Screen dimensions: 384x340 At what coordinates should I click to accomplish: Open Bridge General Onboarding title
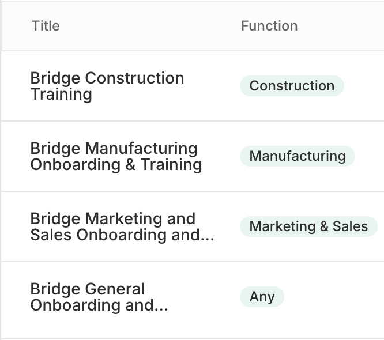(x=99, y=297)
